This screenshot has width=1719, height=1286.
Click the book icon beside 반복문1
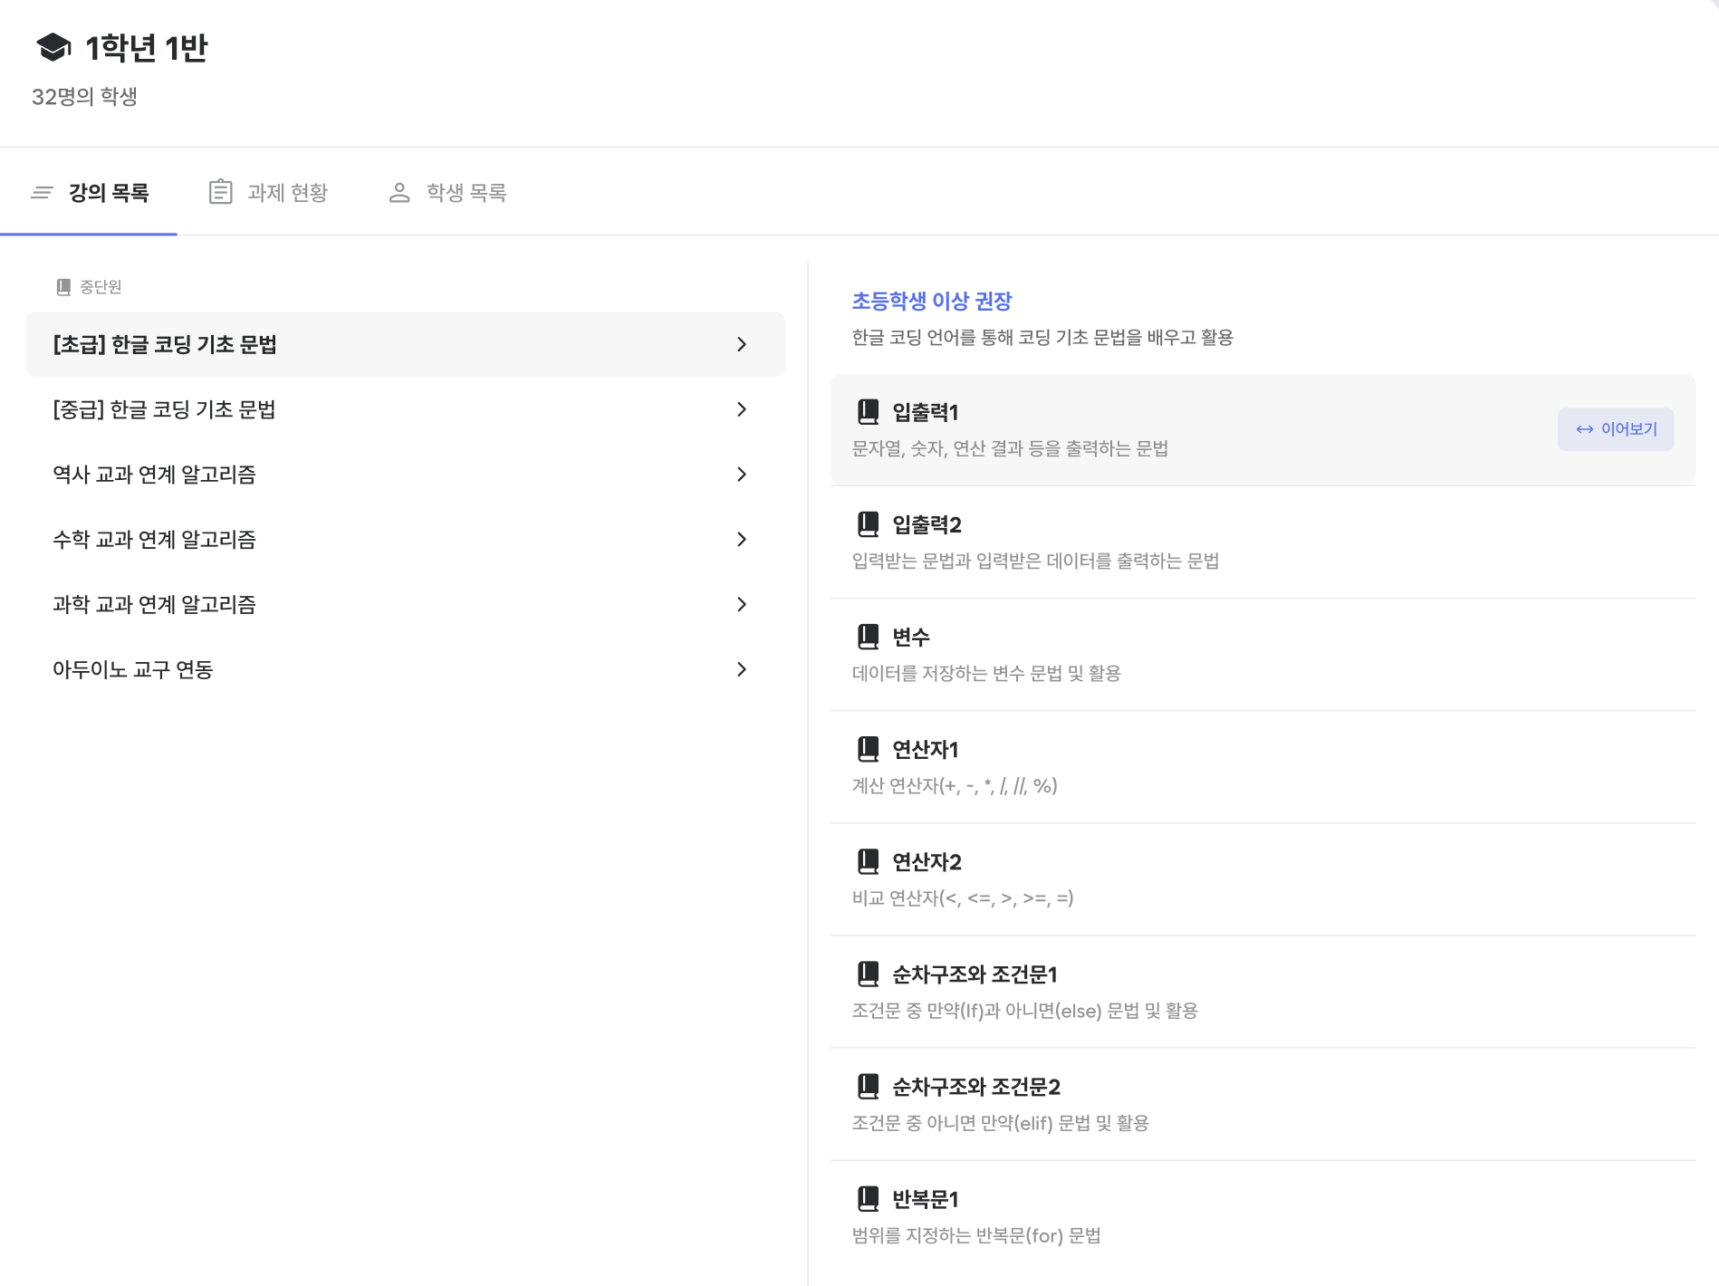[868, 1198]
